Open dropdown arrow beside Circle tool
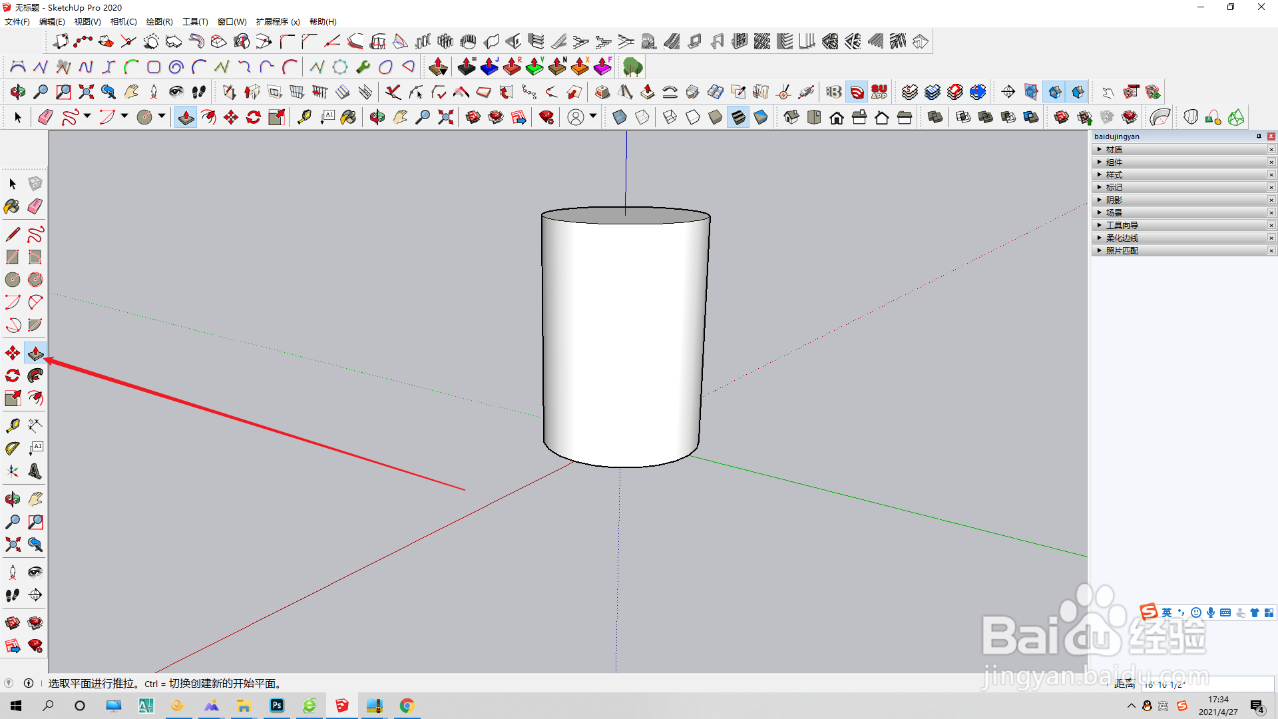Screen dimensions: 1278x719 (162, 117)
